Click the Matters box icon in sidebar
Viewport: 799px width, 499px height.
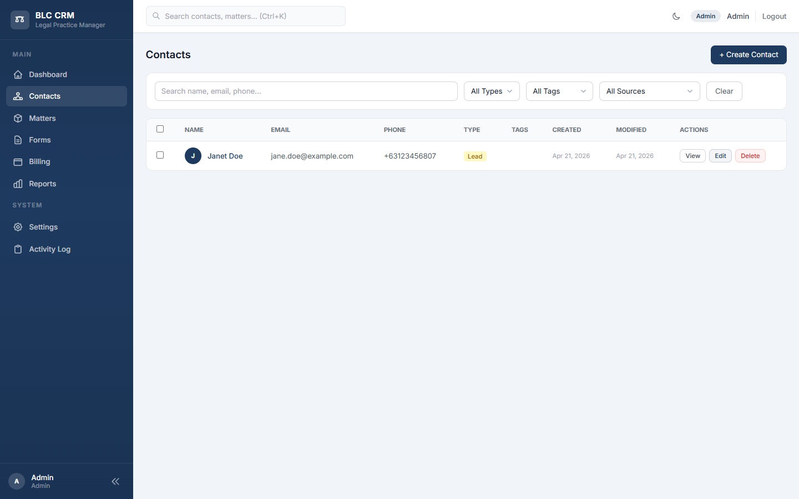pyautogui.click(x=18, y=118)
